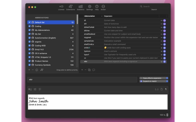
Task: Select the typicon abbreviation row
Action: pos(123,51)
